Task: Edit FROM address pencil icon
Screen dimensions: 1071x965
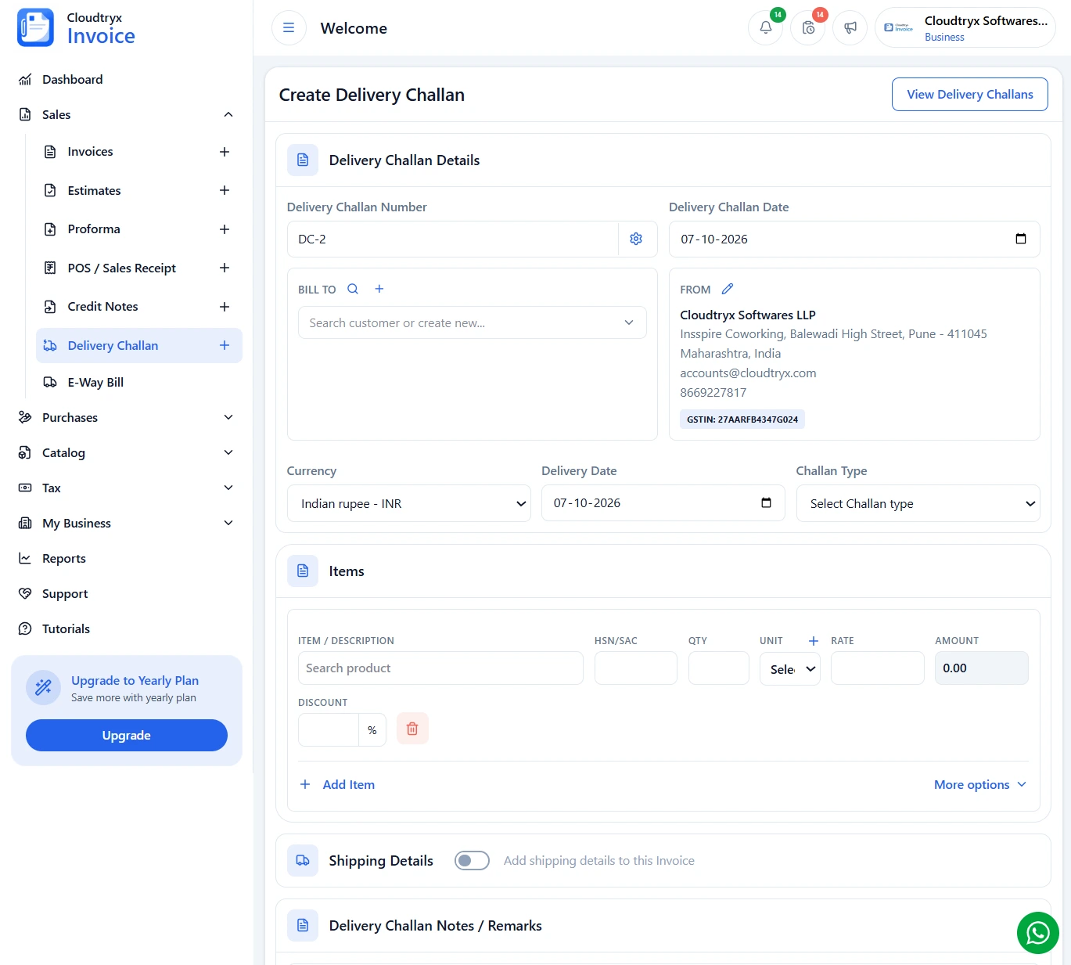Action: pyautogui.click(x=728, y=289)
